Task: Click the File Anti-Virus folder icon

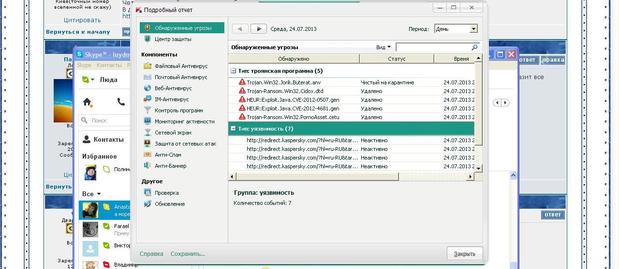Action: [x=147, y=66]
